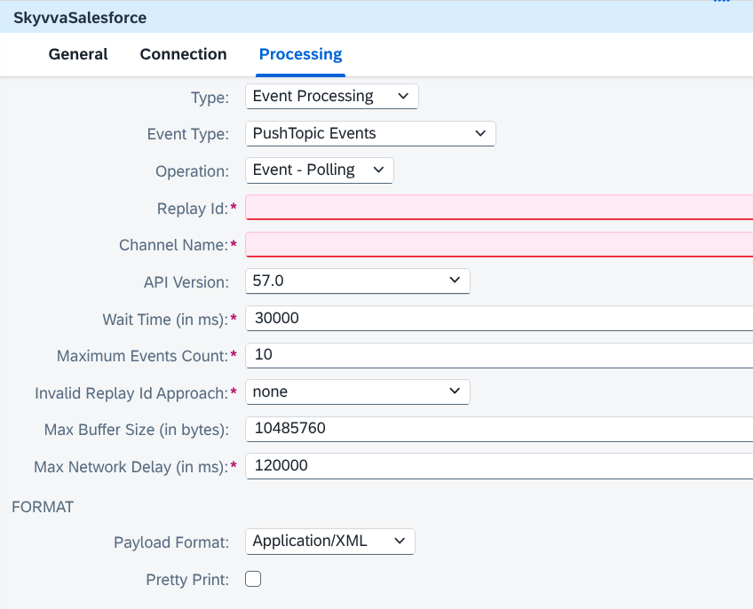Open the Type dropdown showing Event Processing

tap(332, 97)
